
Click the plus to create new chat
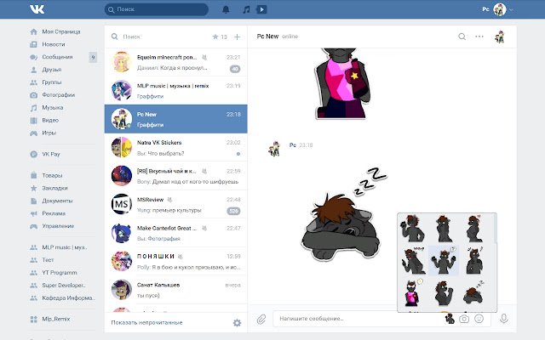(237, 37)
